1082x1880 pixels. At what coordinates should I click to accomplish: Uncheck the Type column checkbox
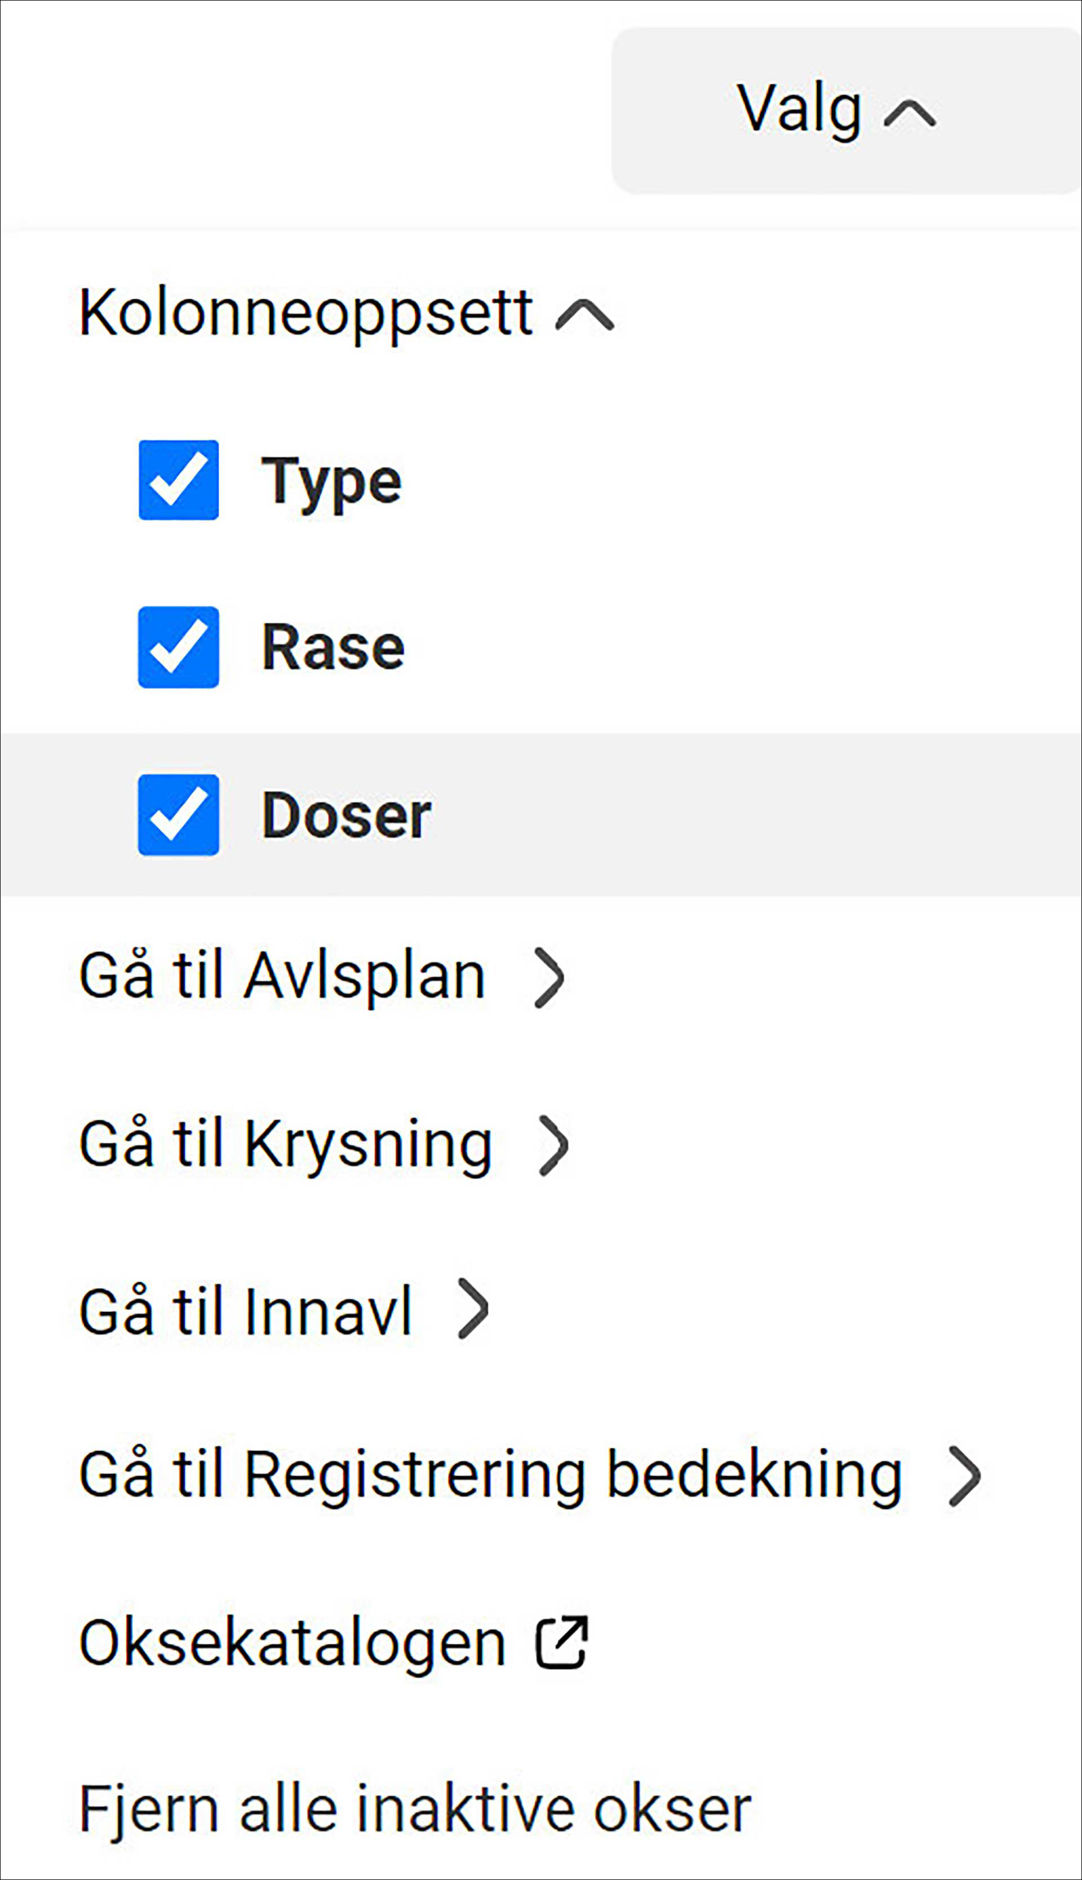[178, 480]
